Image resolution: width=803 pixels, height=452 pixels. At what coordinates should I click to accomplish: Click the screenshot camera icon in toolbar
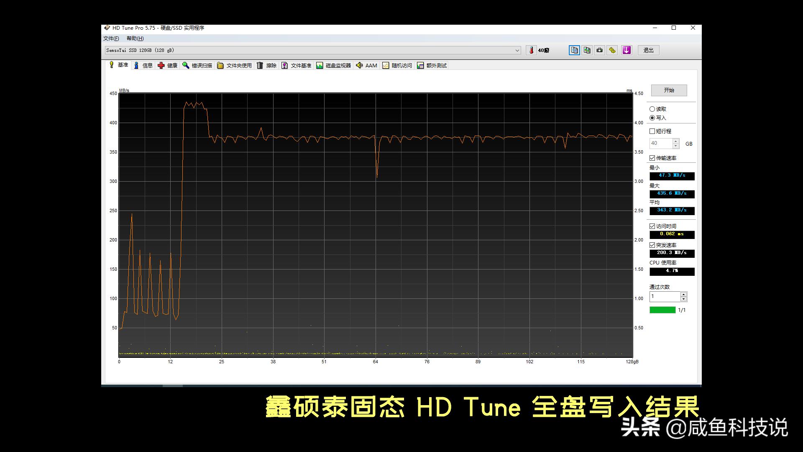599,50
